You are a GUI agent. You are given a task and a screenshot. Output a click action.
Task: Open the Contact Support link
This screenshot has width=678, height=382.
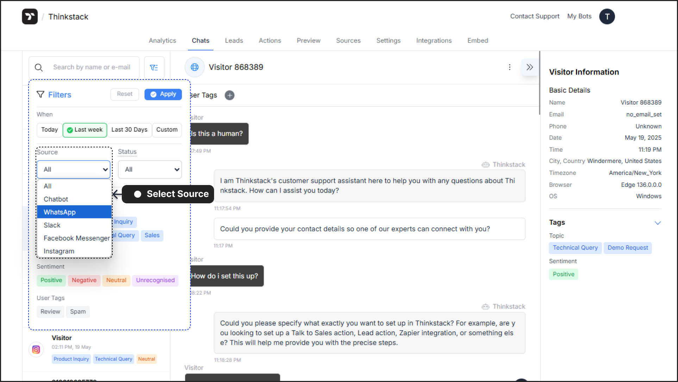pos(535,16)
